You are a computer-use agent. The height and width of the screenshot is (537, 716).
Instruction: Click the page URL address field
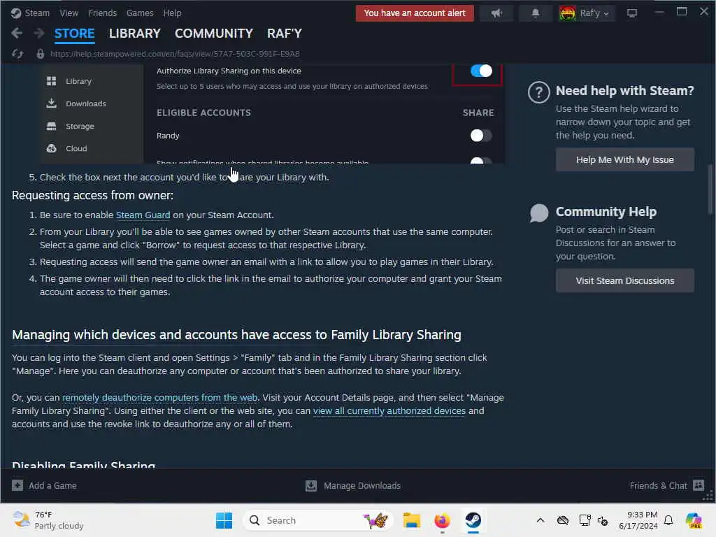(175, 54)
